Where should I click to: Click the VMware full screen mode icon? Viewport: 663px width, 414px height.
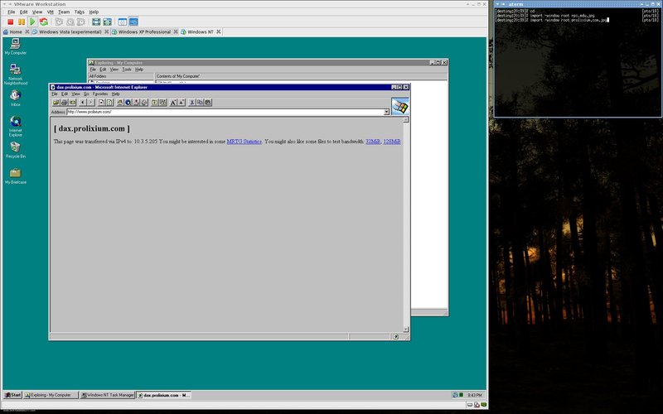pos(96,22)
